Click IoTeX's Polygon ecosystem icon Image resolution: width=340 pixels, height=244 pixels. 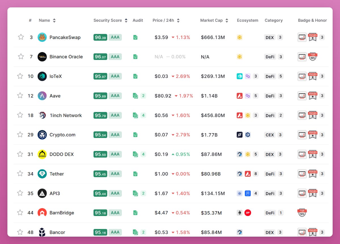coord(248,76)
